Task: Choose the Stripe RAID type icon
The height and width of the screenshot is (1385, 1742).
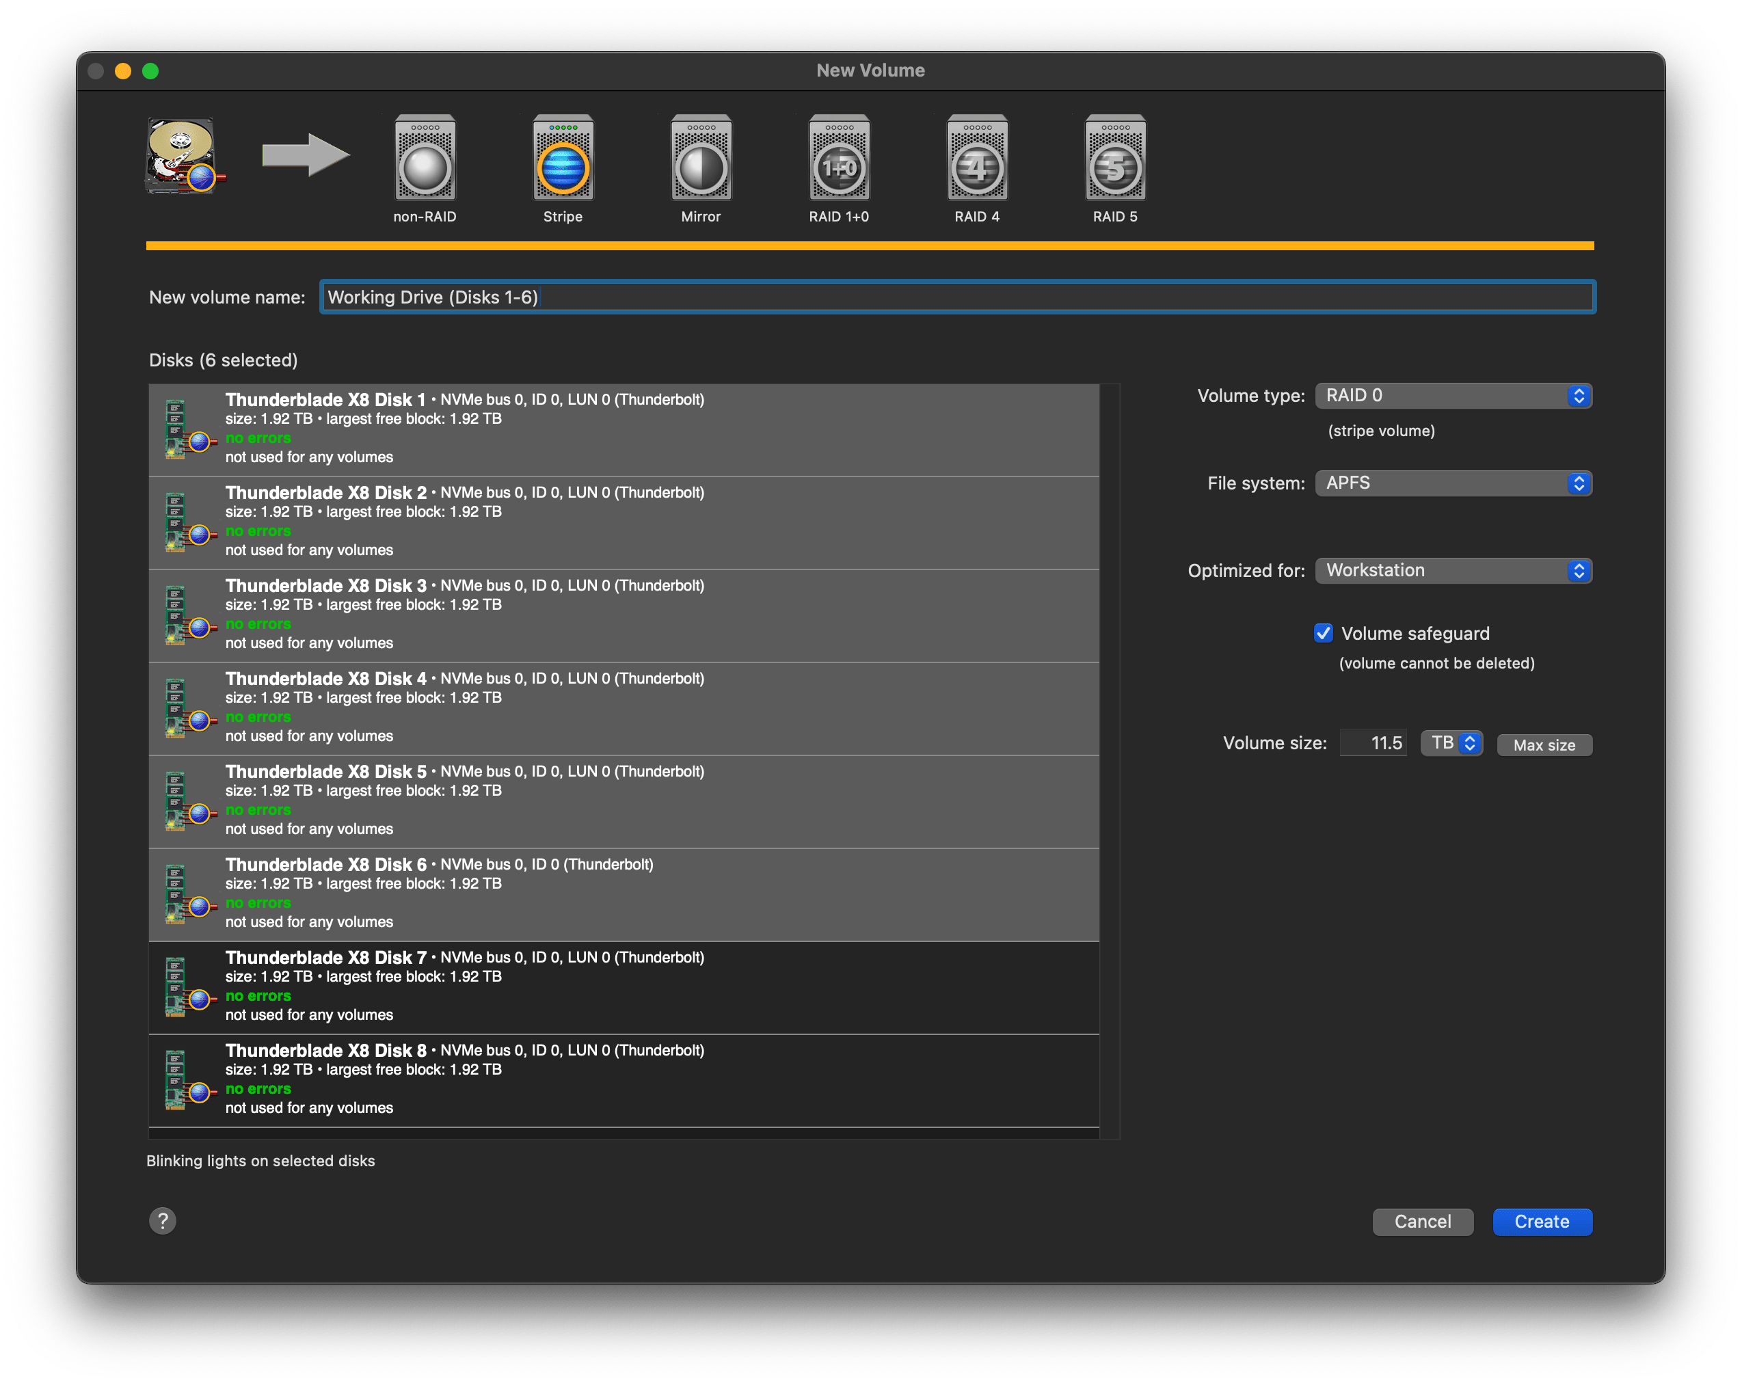Action: (563, 159)
